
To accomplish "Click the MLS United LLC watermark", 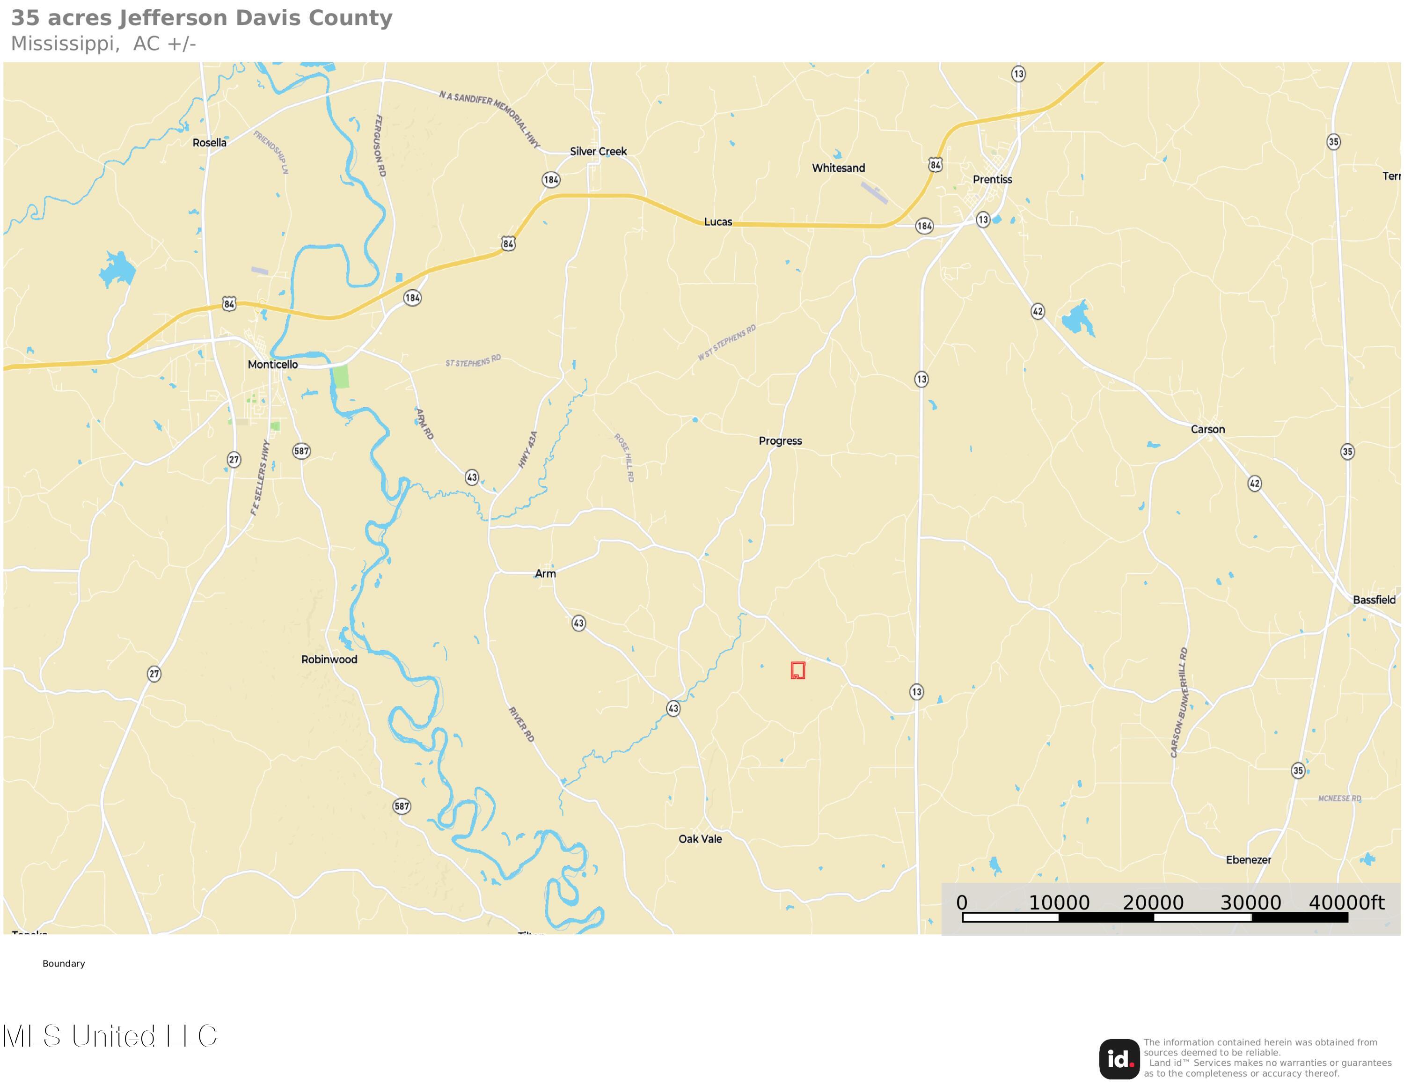I will coord(110,1037).
